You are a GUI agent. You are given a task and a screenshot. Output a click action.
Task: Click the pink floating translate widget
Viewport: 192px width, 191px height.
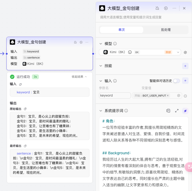[x=189, y=167]
